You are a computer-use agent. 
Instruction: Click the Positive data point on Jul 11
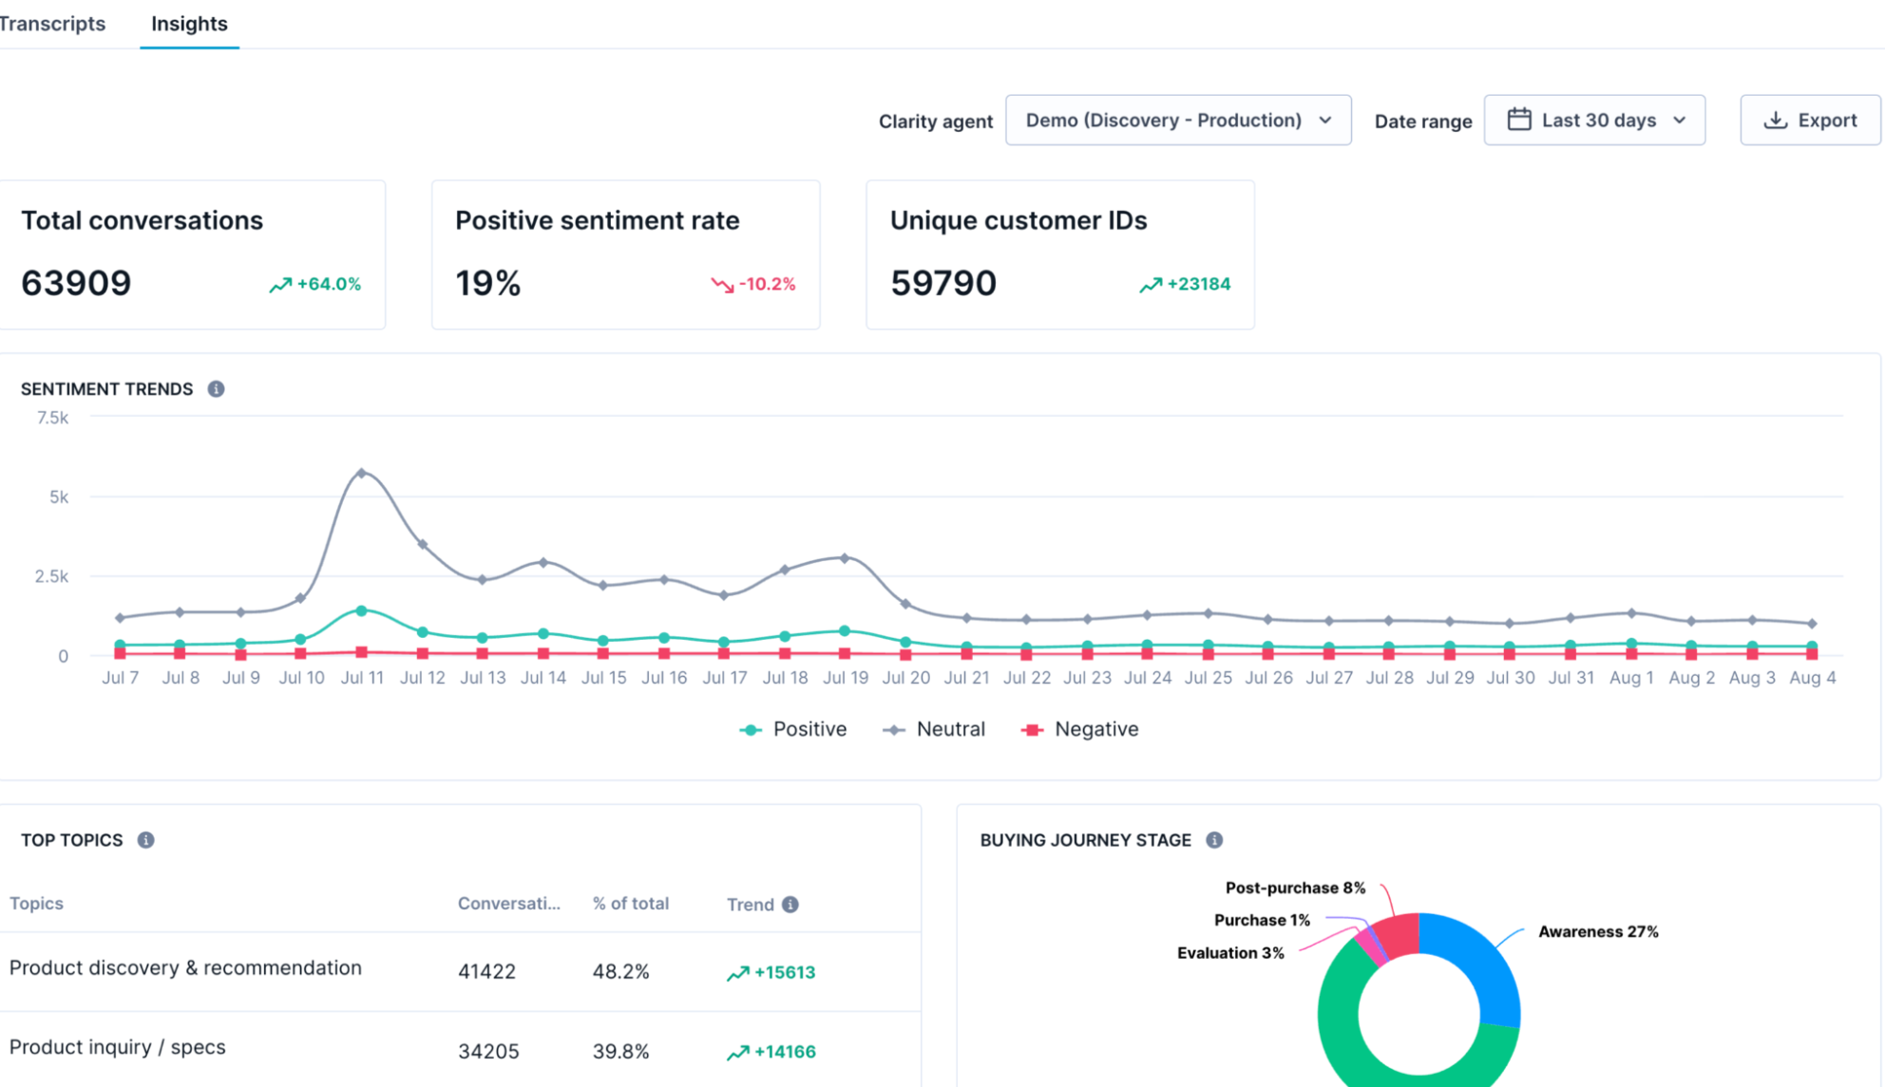click(361, 611)
